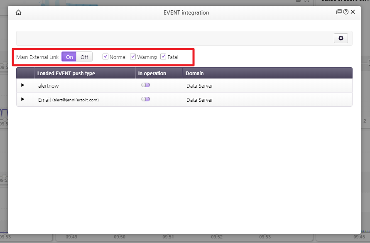Image resolution: width=370 pixels, height=243 pixels.
Task: Click the Domain column header
Action: point(194,73)
